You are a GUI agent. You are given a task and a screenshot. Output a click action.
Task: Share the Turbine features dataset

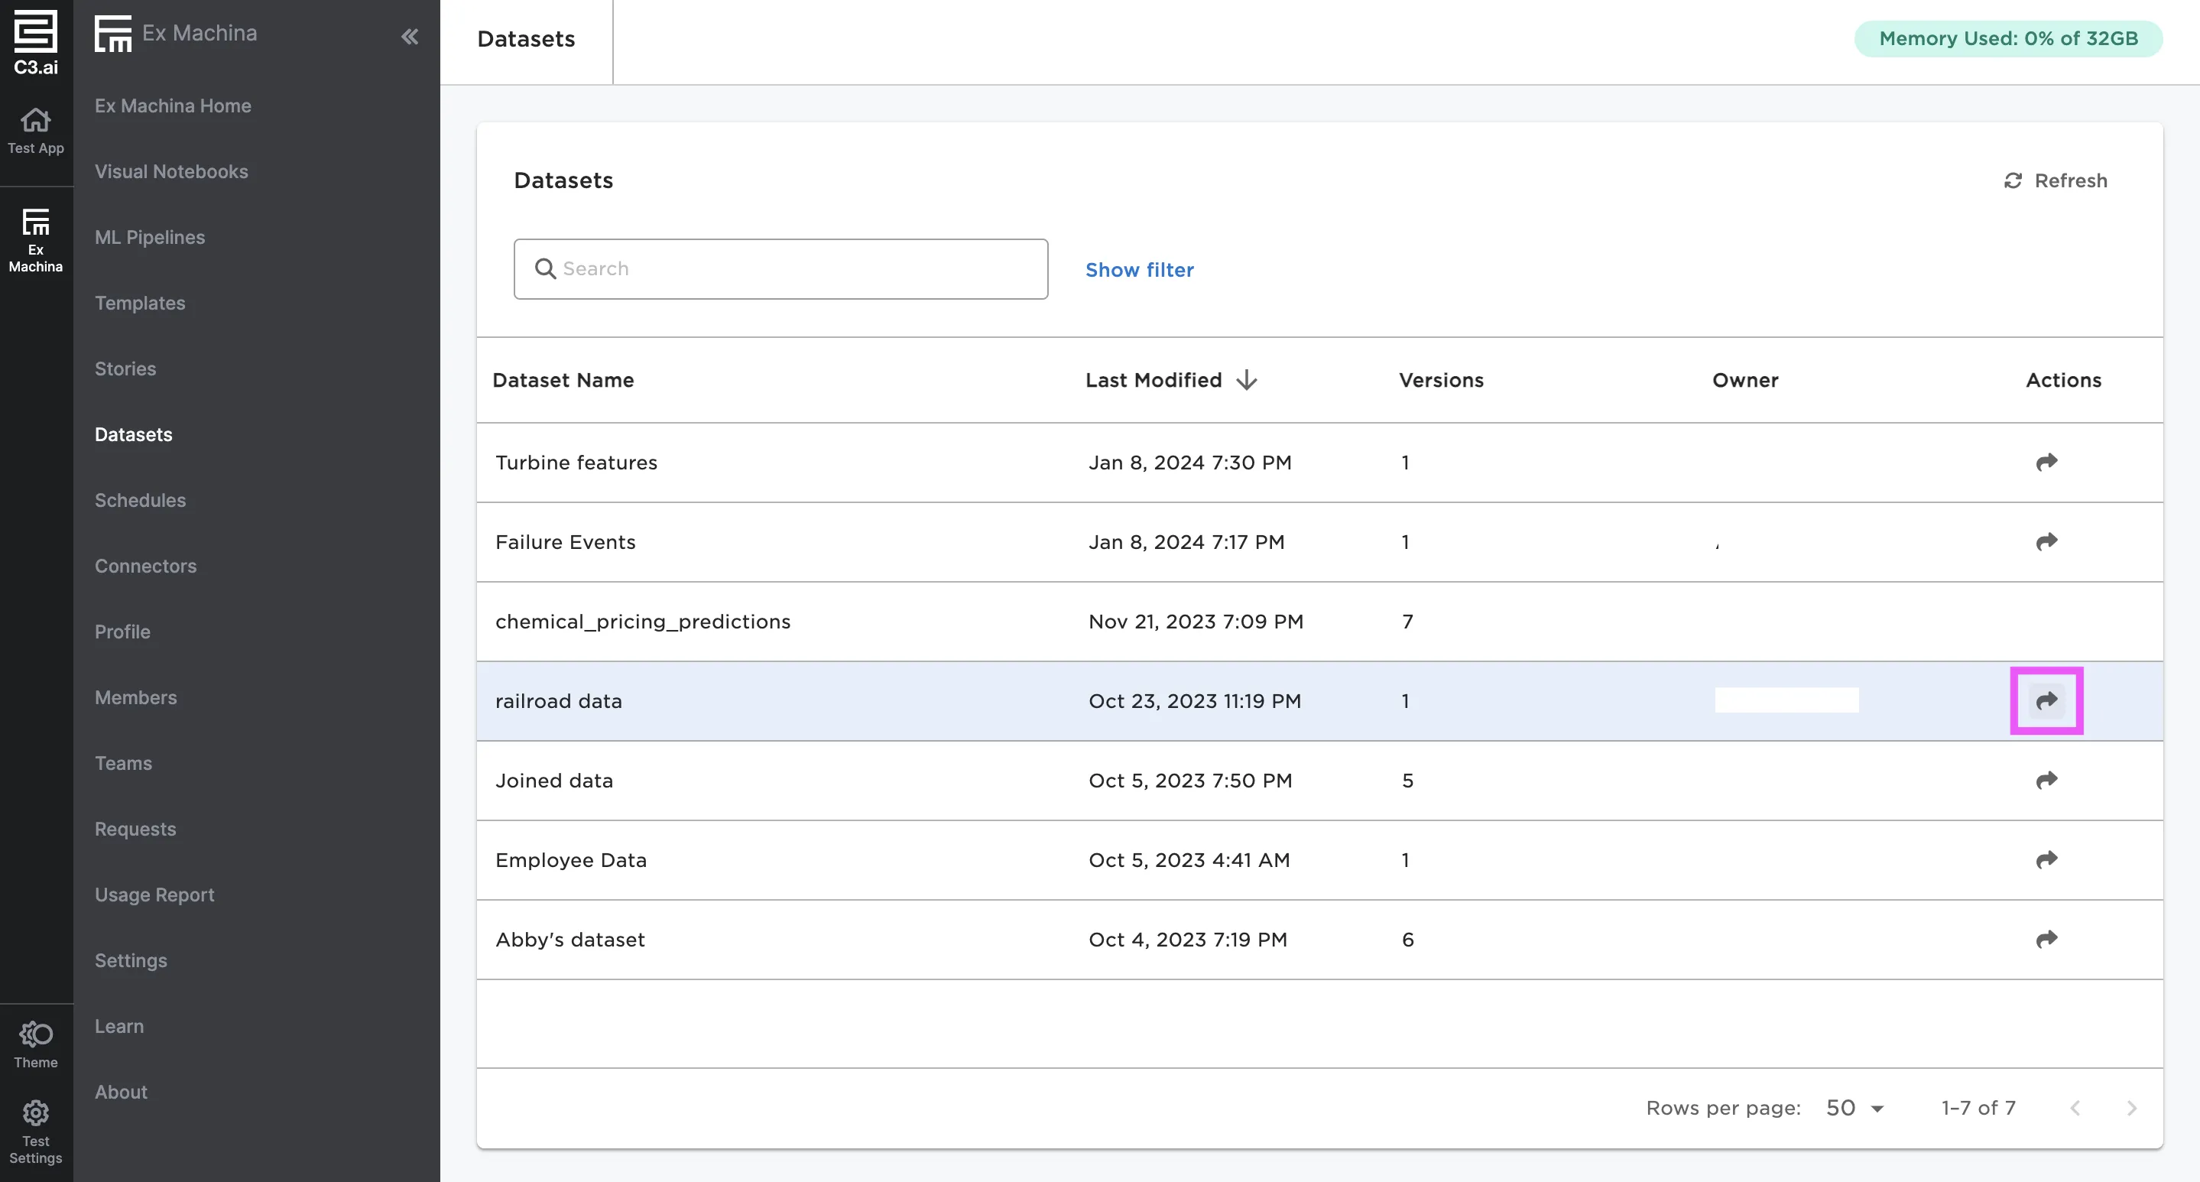[x=2046, y=462]
